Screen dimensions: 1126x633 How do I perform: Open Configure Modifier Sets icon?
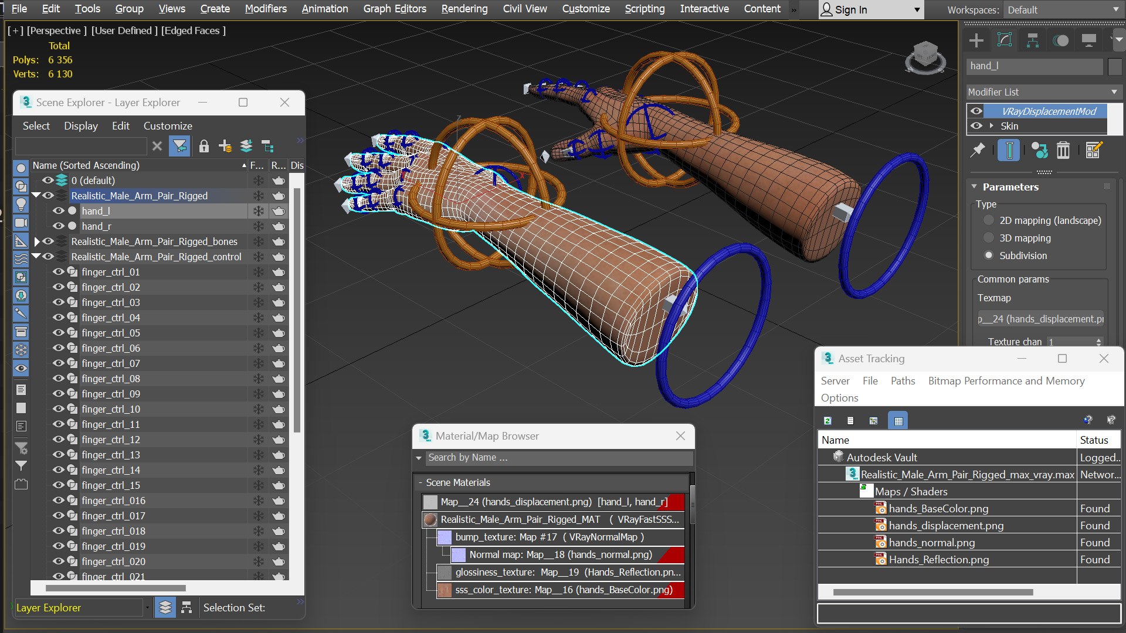1094,151
